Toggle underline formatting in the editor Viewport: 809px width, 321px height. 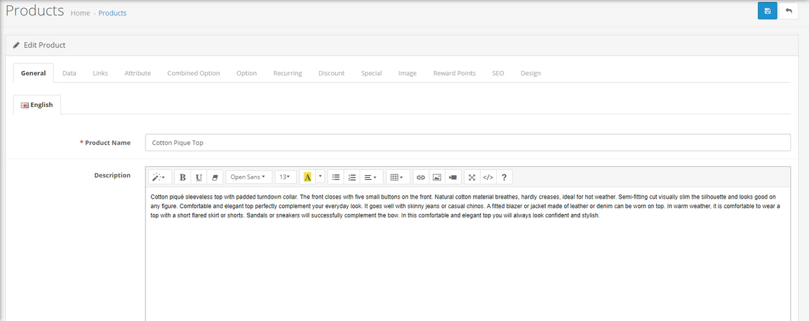click(199, 177)
